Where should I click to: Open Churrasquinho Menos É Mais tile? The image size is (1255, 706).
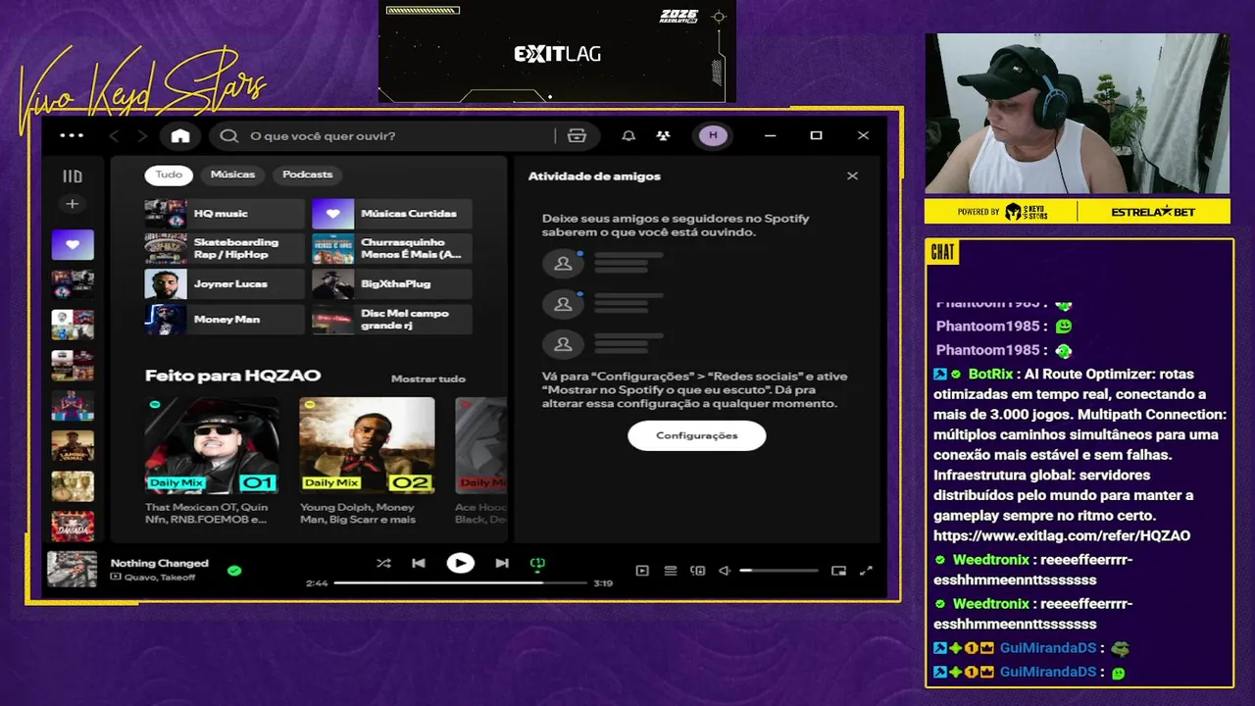392,249
